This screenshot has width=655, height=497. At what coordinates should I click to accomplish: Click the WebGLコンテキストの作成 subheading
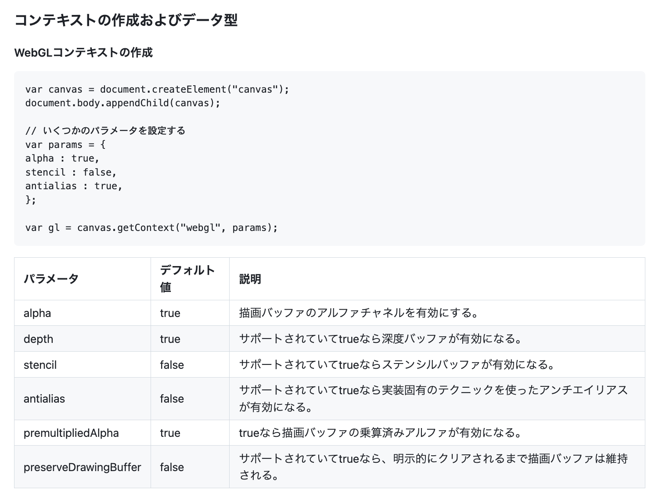click(83, 53)
